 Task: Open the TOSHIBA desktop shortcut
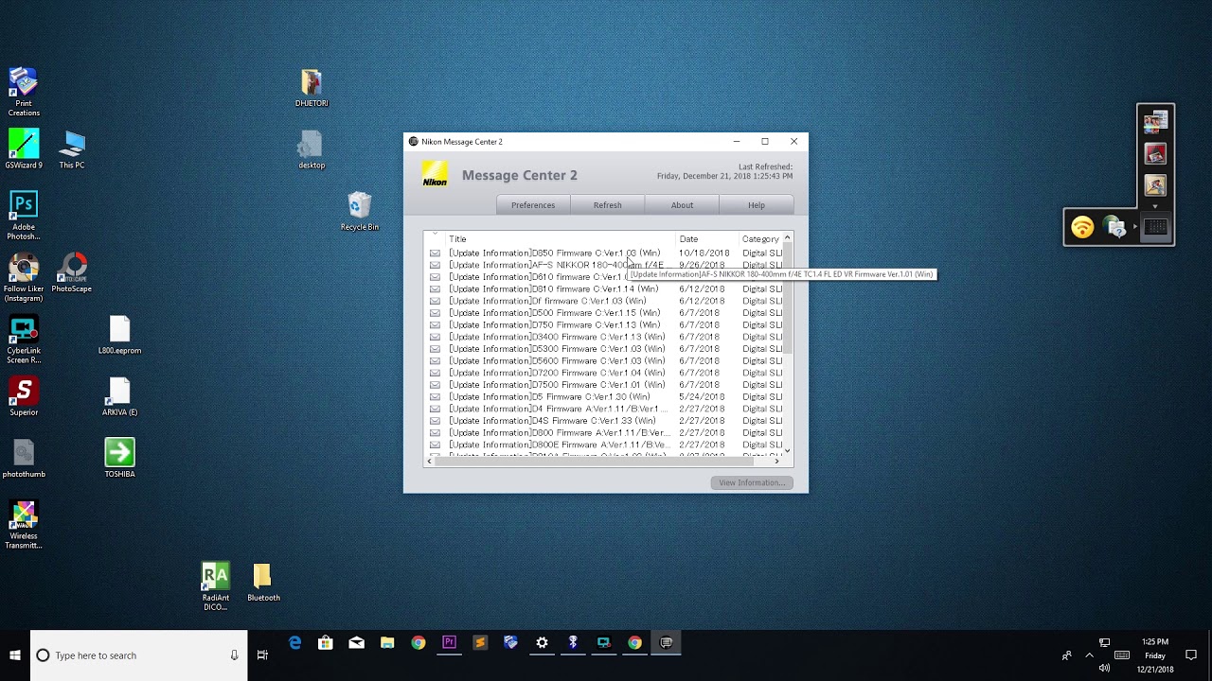click(x=119, y=459)
